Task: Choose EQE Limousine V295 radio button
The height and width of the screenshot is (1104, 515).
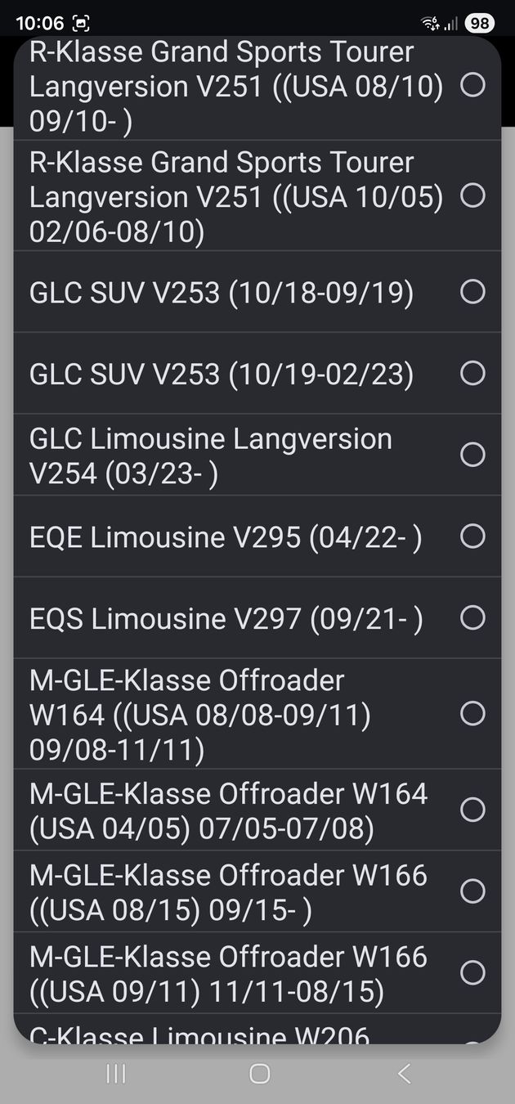Action: (x=472, y=536)
